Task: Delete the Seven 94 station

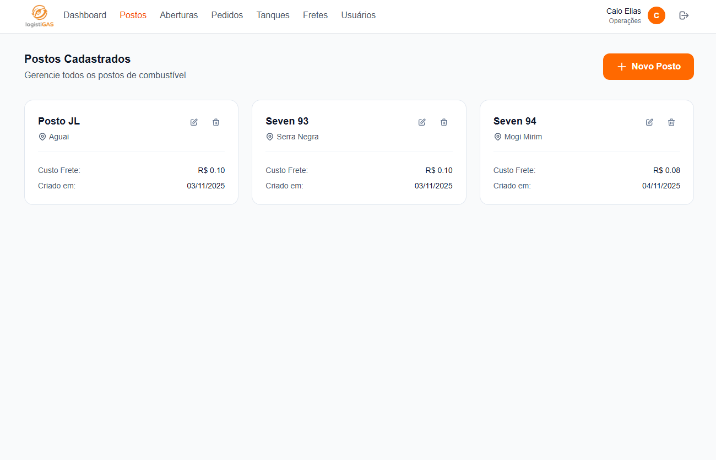Action: [671, 122]
